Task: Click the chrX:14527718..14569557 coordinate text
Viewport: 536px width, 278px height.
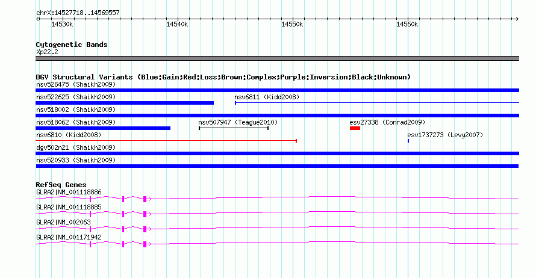Action: point(78,13)
